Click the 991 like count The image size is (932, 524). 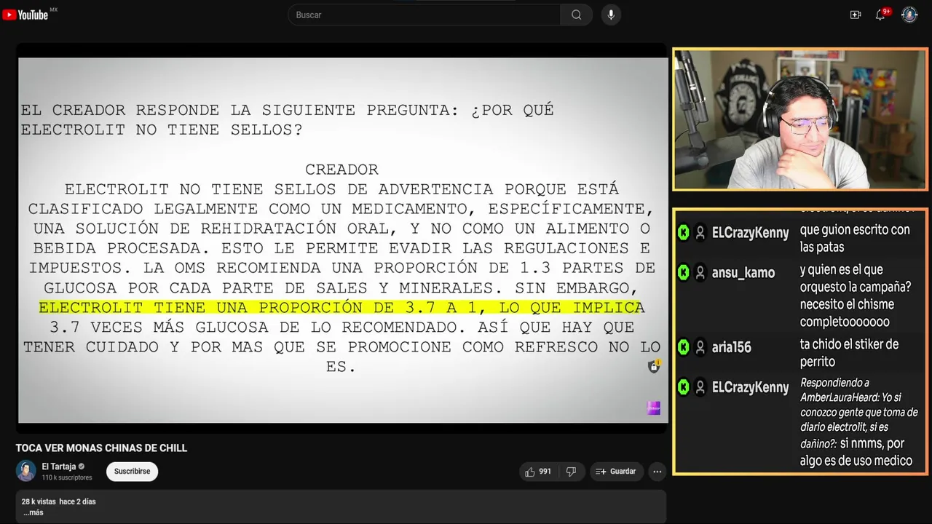point(545,472)
